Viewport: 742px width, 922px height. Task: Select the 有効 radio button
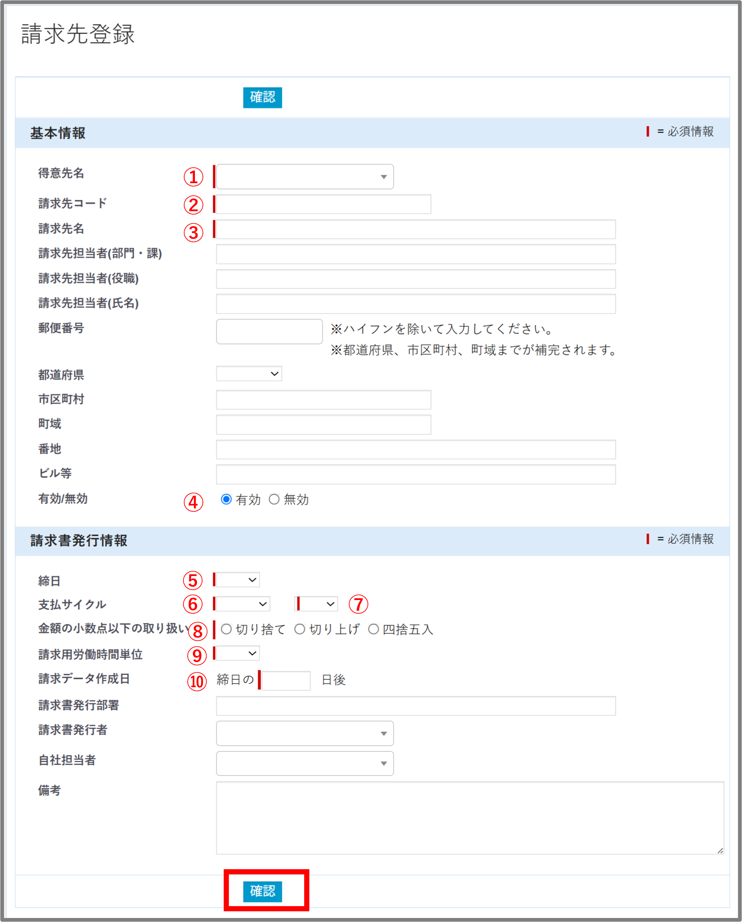click(x=226, y=499)
